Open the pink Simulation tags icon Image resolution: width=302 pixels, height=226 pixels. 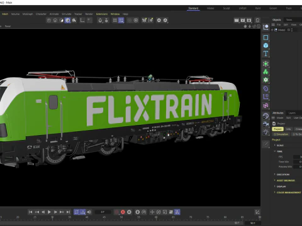266,105
